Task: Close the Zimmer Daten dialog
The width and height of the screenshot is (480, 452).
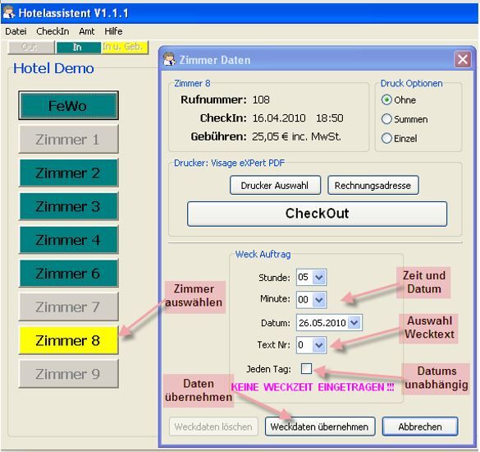Action: 463,59
